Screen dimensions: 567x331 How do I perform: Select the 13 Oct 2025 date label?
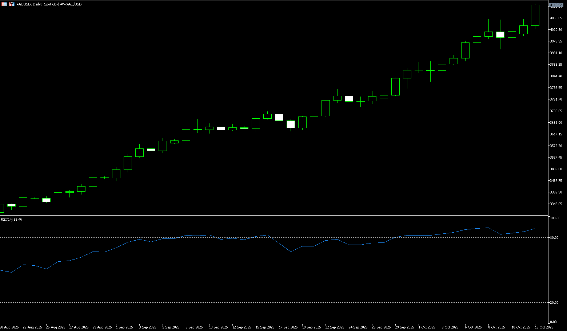(544, 327)
